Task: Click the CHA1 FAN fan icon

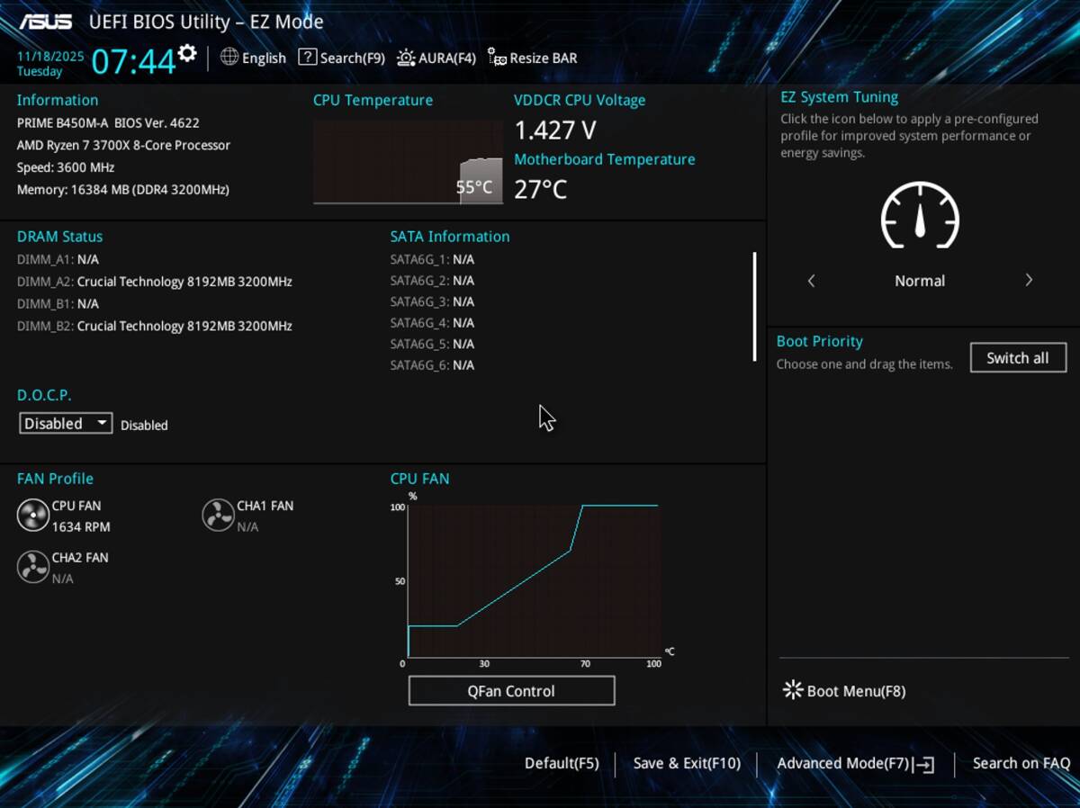Action: [x=218, y=516]
